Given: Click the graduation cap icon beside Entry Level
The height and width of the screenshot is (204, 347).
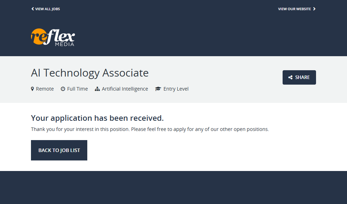Looking at the screenshot, I should [158, 89].
